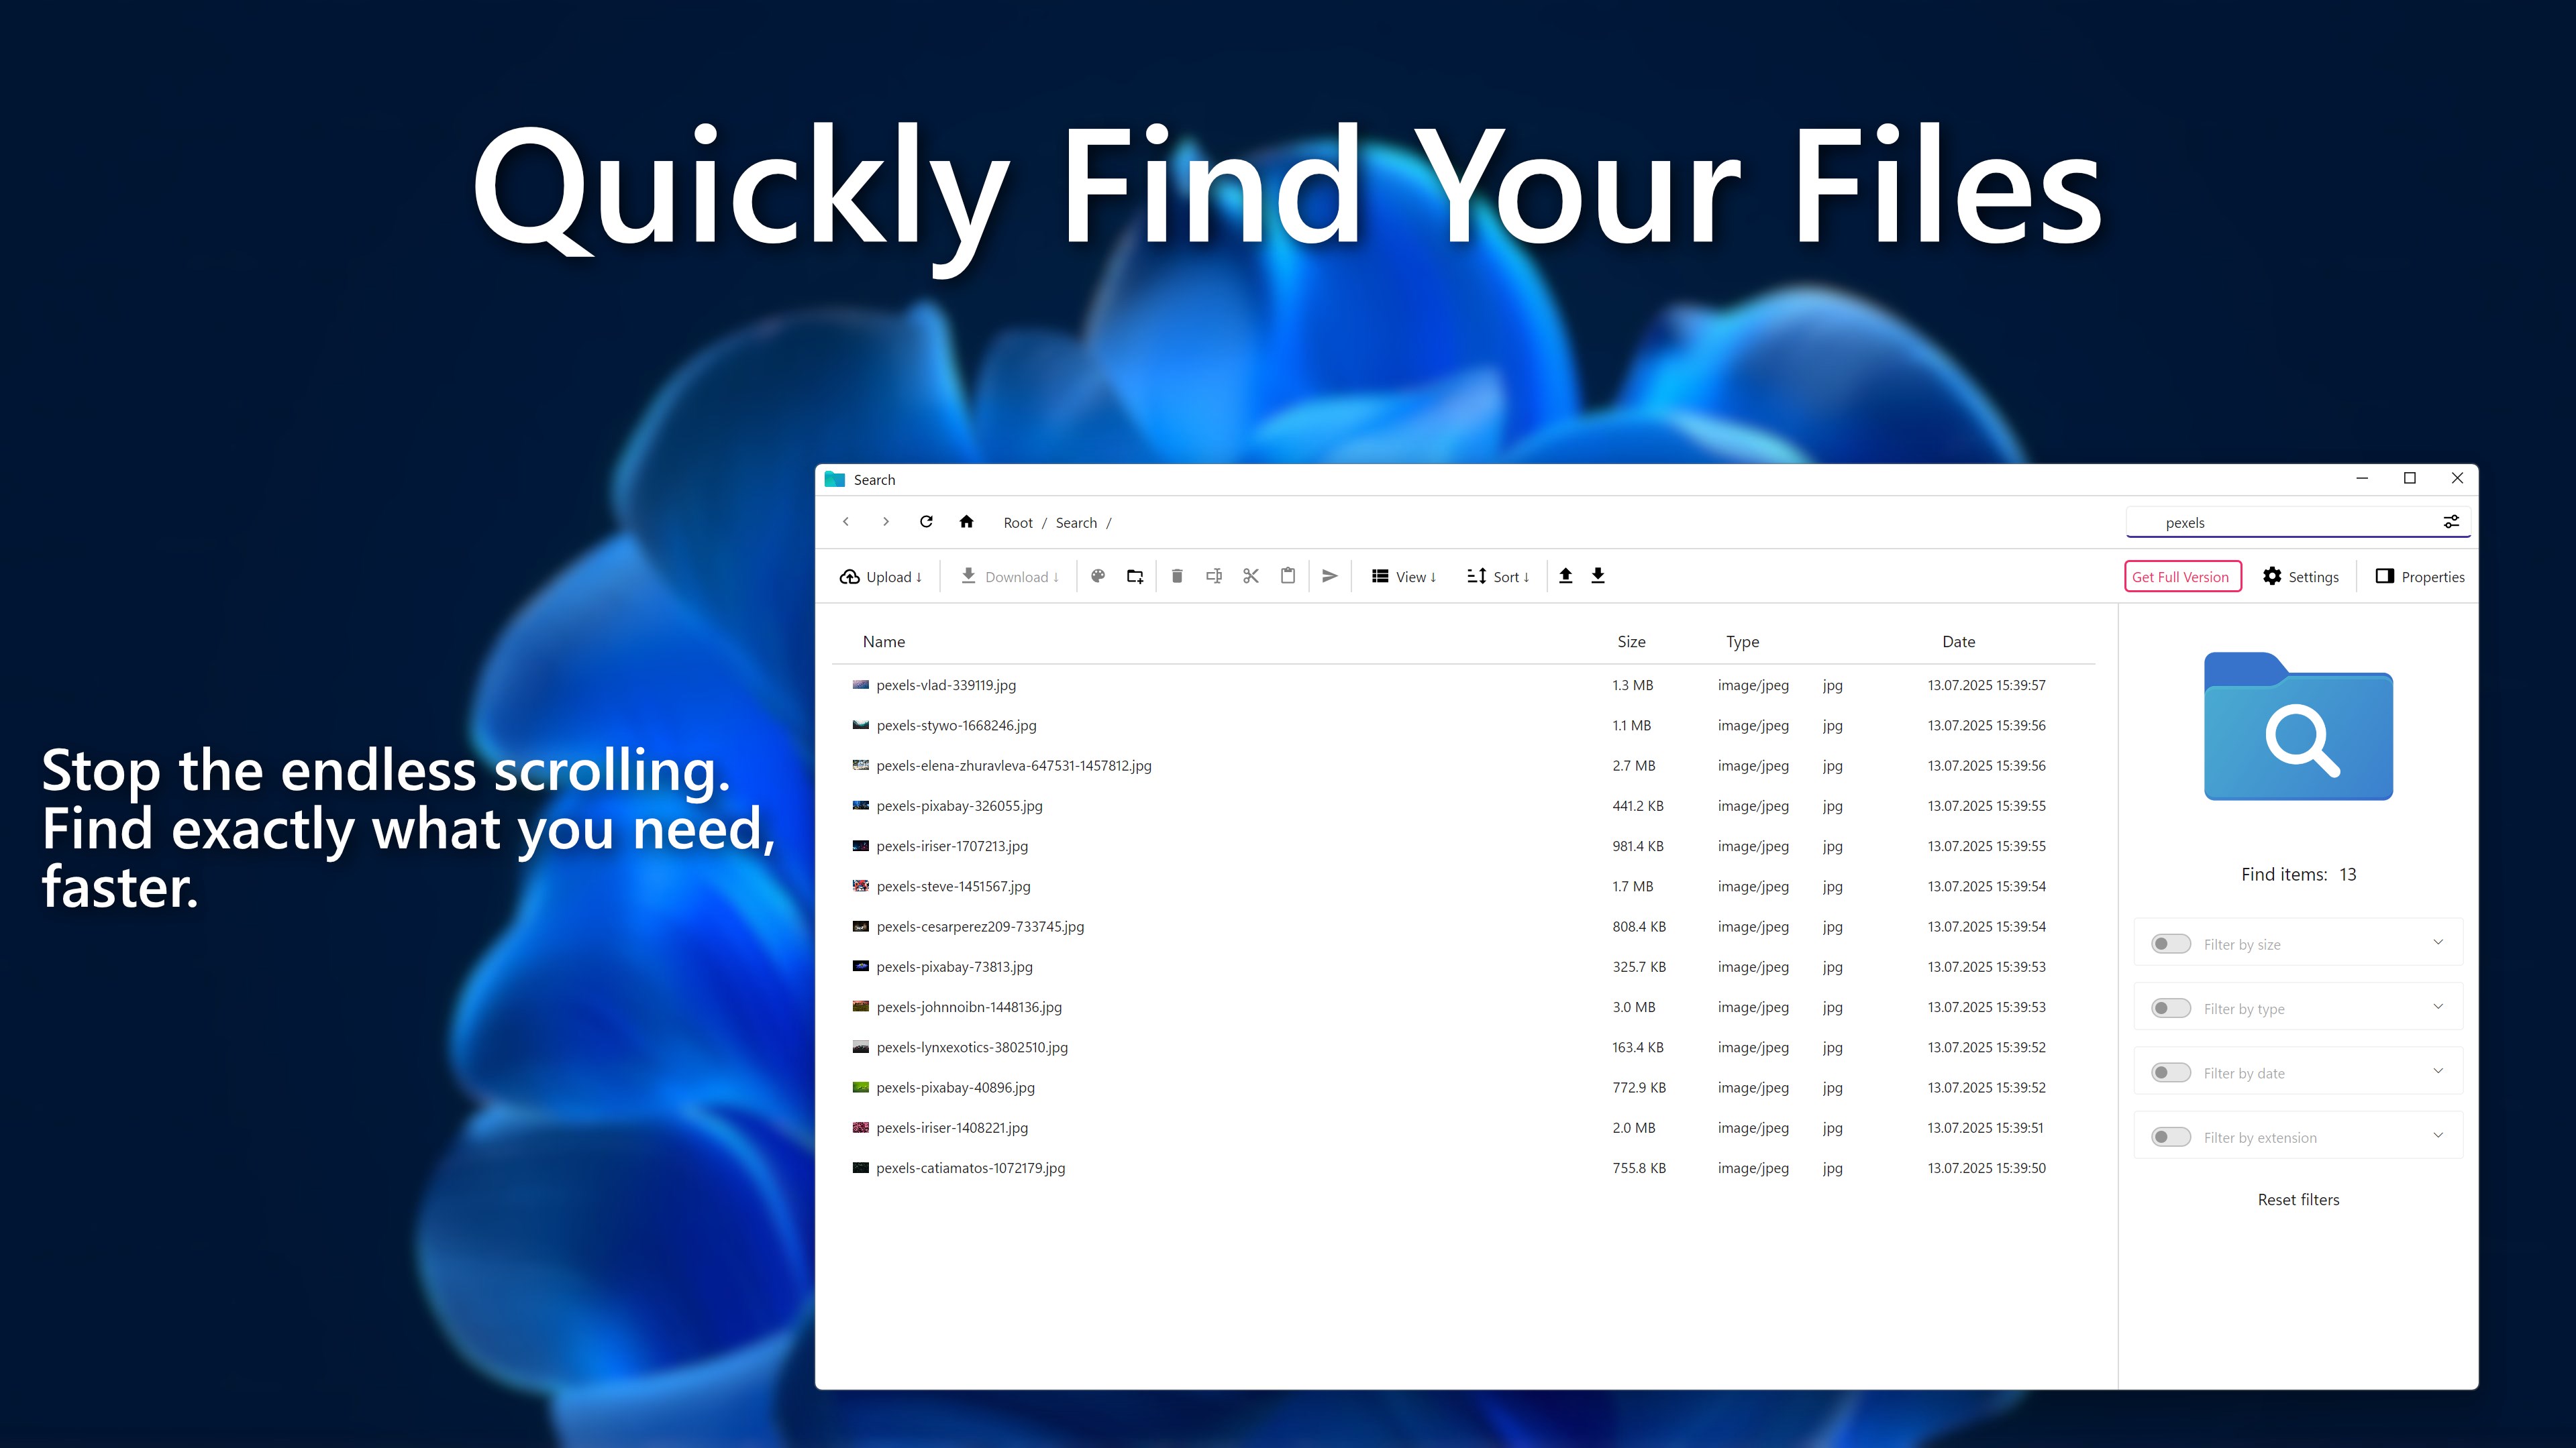The image size is (2576, 1448).
Task: Create a new folder icon
Action: click(1135, 575)
